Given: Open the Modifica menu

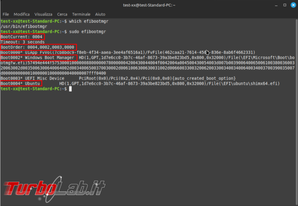Looking at the screenshot, I should [22, 14].
